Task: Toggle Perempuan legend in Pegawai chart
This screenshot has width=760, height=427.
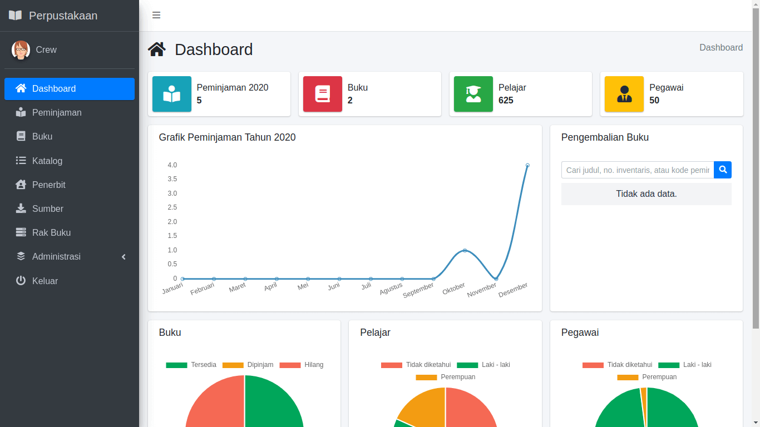Action: point(647,377)
